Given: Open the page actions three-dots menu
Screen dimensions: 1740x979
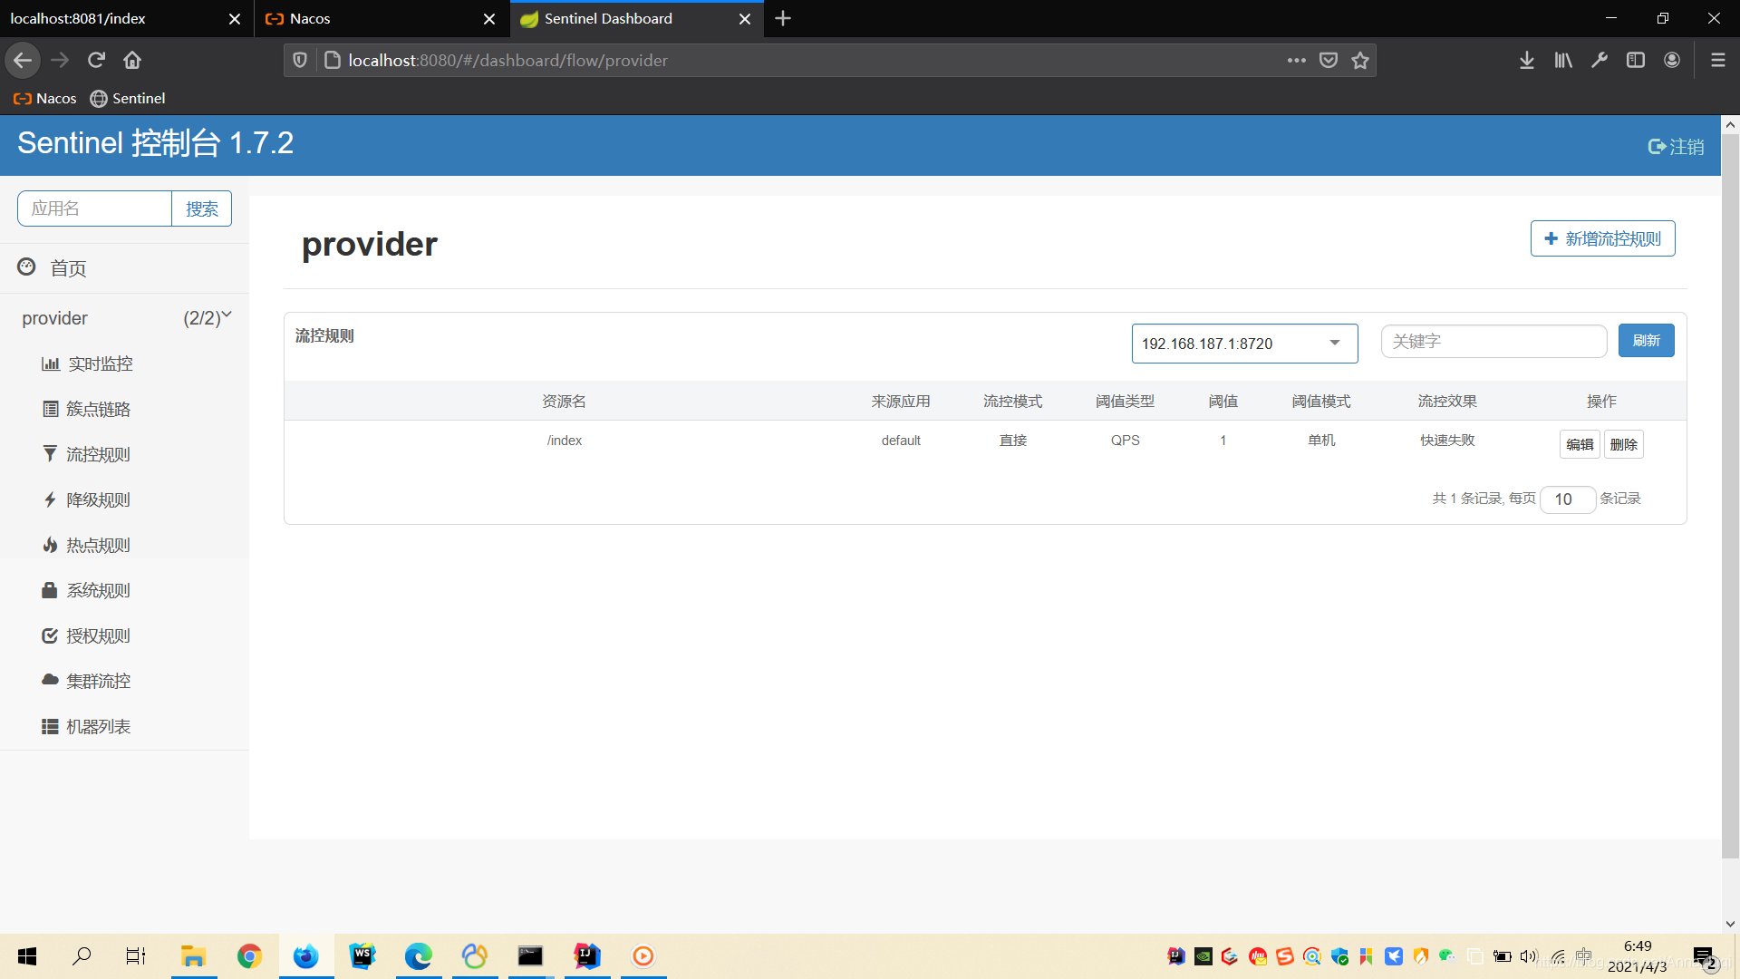Looking at the screenshot, I should pos(1297,60).
